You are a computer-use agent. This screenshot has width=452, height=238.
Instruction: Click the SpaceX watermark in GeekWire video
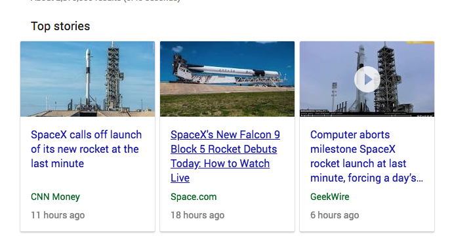(x=425, y=115)
